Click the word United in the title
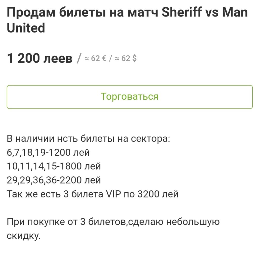This screenshot has height=255, width=259. (26, 28)
